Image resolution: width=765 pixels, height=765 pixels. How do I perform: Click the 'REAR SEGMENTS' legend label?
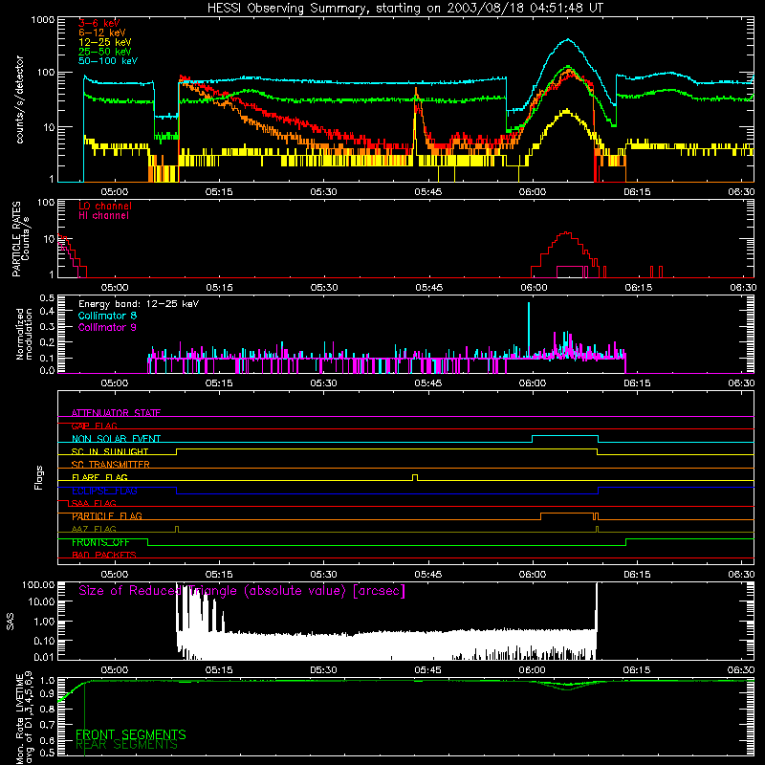coord(126,745)
